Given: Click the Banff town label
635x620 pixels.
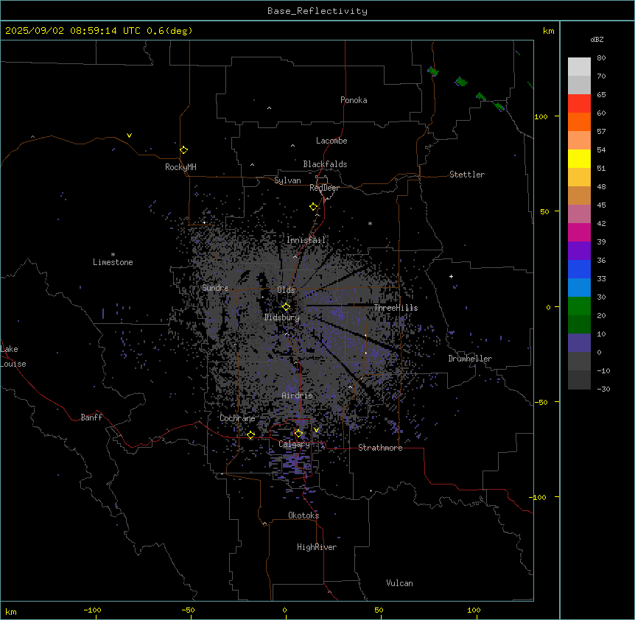Looking at the screenshot, I should (x=91, y=418).
